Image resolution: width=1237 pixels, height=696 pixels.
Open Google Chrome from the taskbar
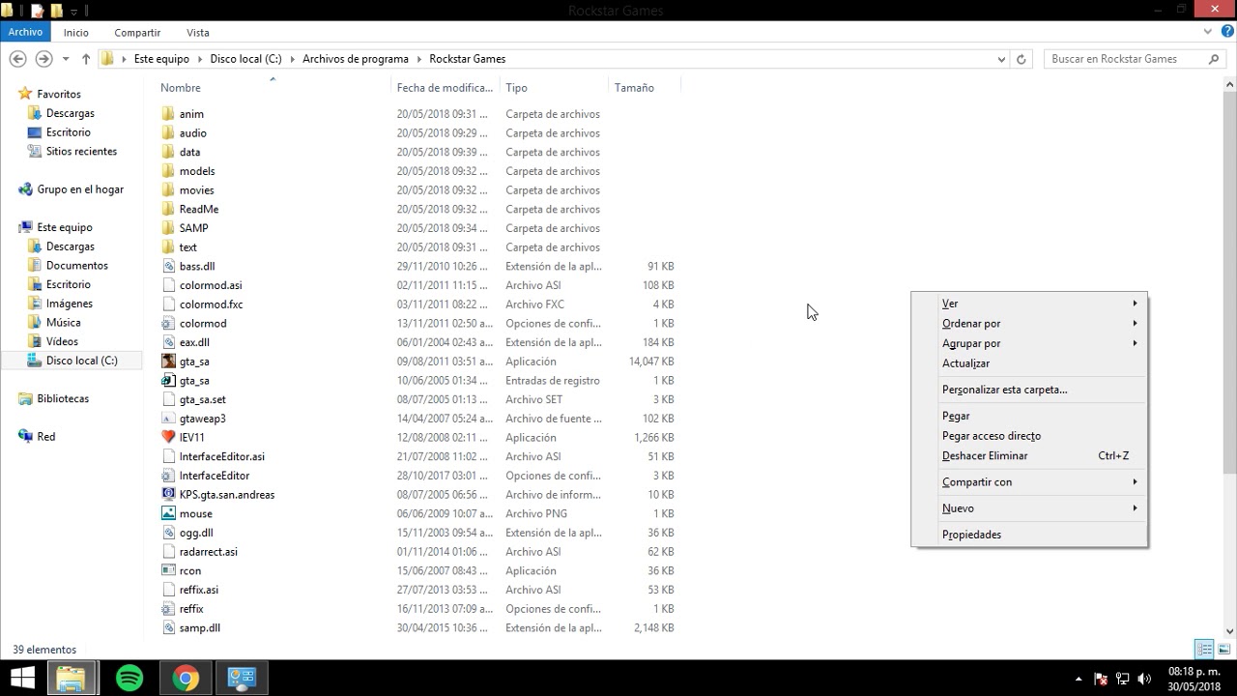186,678
